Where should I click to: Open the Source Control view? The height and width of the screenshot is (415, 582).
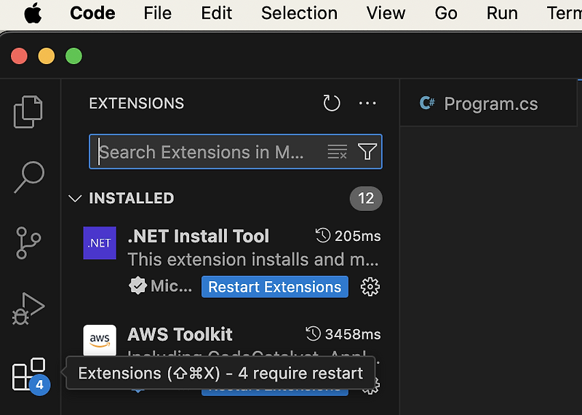point(28,242)
